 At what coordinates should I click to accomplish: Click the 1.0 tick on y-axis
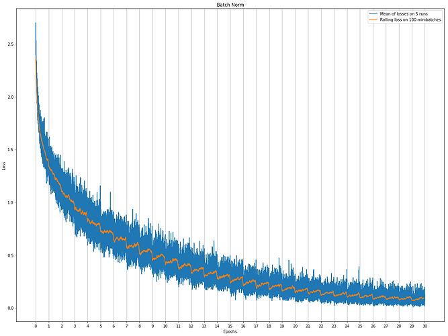click(9, 202)
